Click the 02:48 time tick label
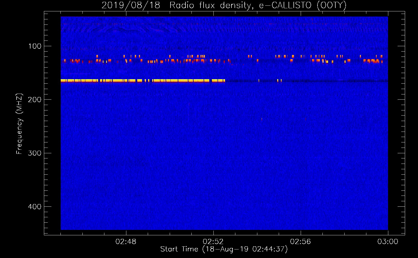Screen dimensions: 418x258 click(x=126, y=242)
